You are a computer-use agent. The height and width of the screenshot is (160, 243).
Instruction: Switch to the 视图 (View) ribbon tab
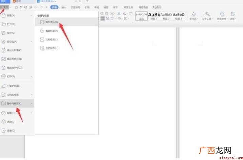[106, 7]
